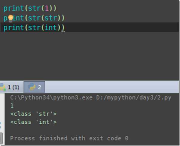Image resolution: width=180 pixels, height=146 pixels.
Task: Click the console output line showing 1
Action: coord(12,106)
